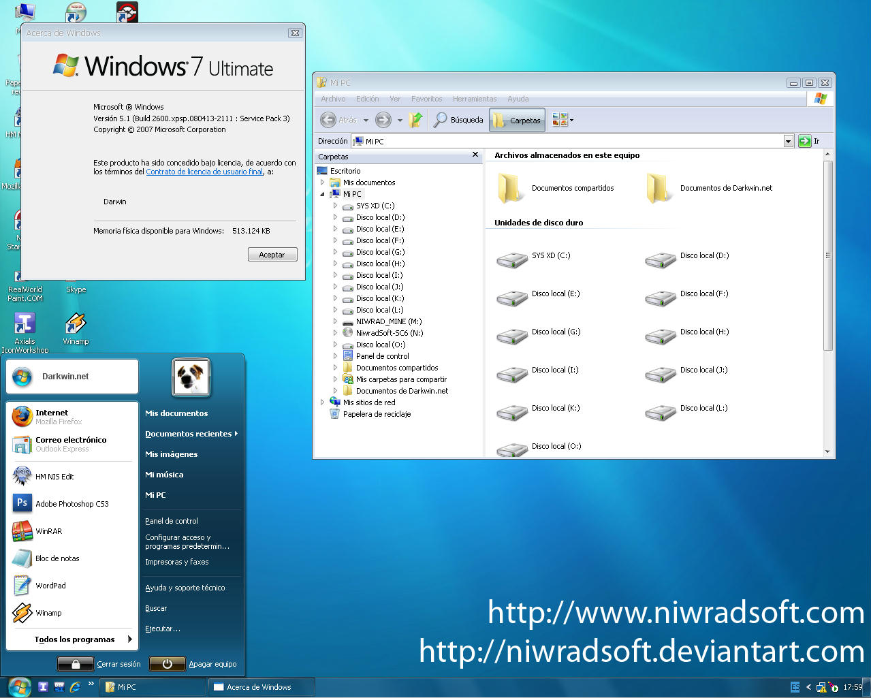This screenshot has width=871, height=698.
Task: Toggle the Carpetas folders pane button
Action: click(x=517, y=121)
